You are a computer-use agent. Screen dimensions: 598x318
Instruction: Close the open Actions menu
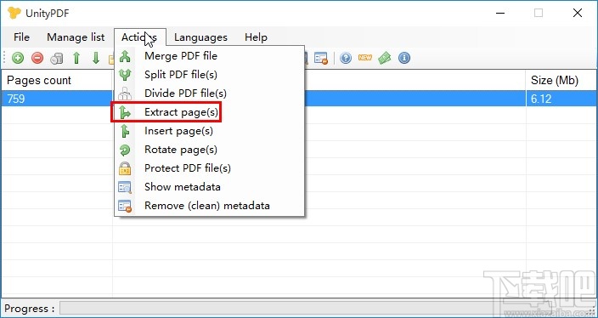point(140,37)
